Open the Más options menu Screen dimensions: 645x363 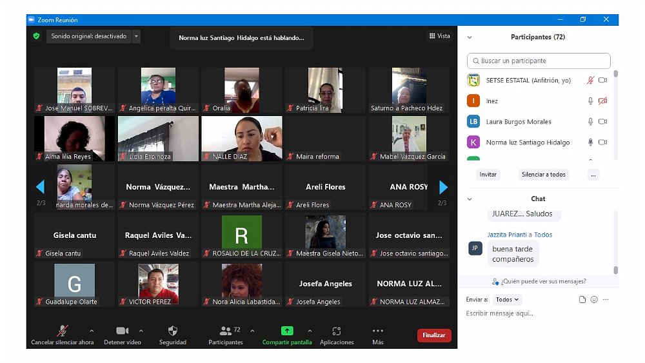pyautogui.click(x=378, y=331)
